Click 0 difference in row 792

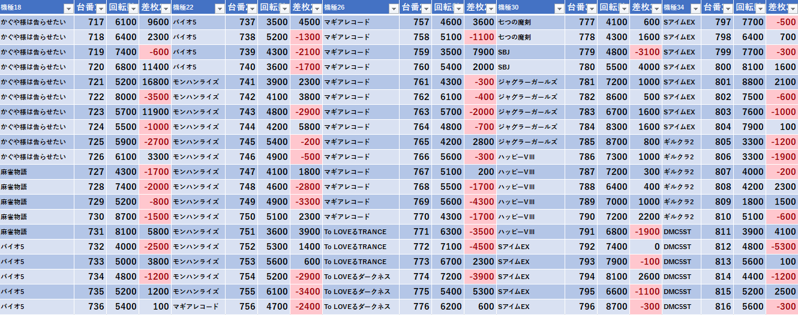(x=646, y=247)
